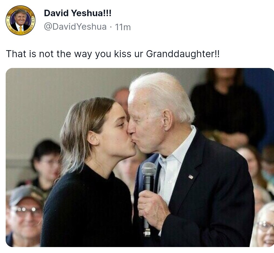Click the glasses of the man in the cap

tap(26, 210)
